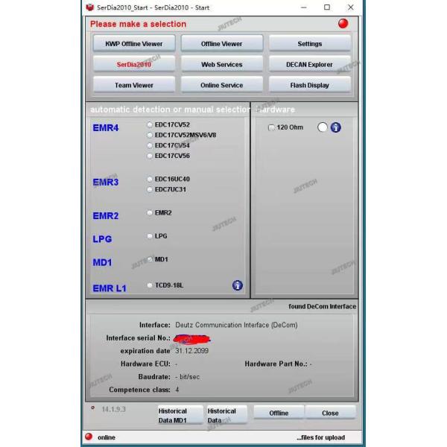Click 'Deutz Communication Interface (DeCom)' text
The image size is (447, 447).
pos(236,325)
